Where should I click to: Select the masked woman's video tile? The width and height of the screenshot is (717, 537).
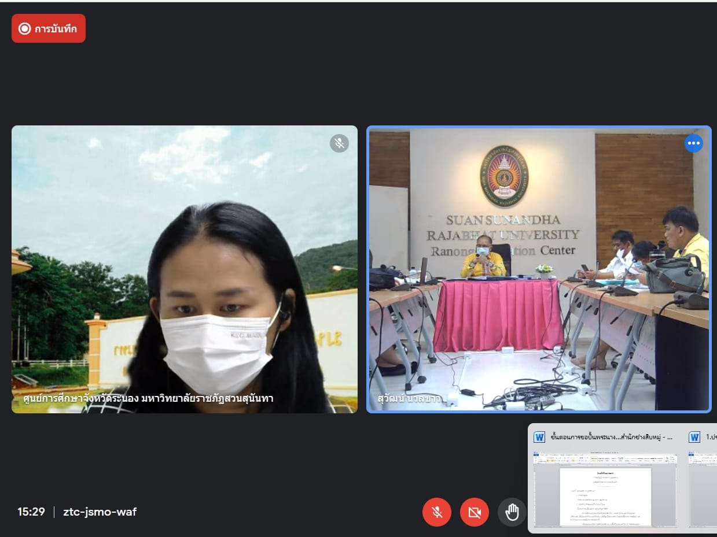[184, 269]
